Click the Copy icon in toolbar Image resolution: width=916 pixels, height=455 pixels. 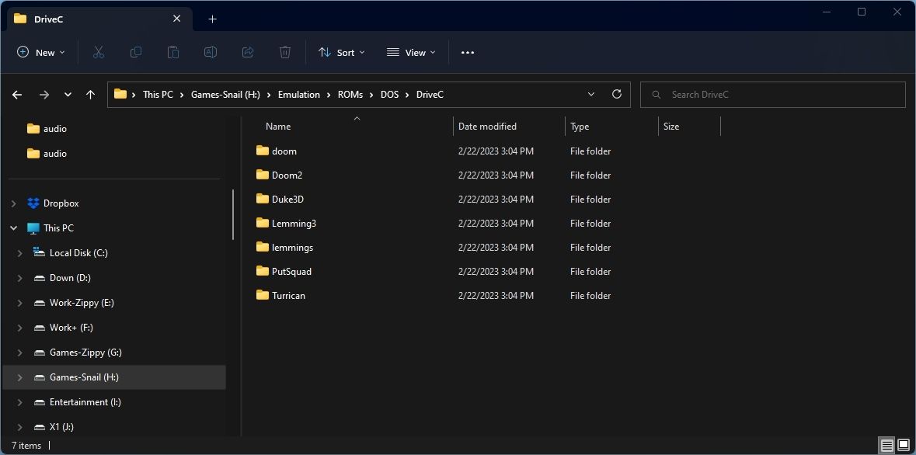point(136,52)
